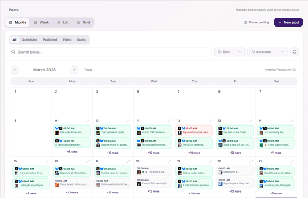Click thumbnail of 'Despite efforts to address' post
The image size is (308, 198).
point(98,145)
